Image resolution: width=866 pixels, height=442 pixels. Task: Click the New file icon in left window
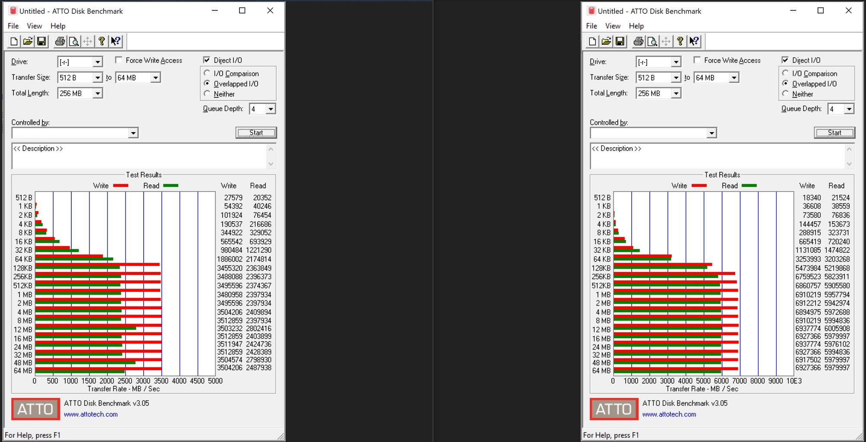coord(14,41)
